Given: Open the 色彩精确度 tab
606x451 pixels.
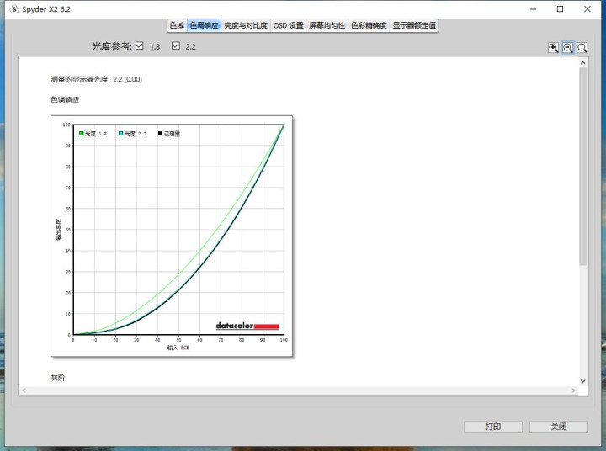Looking at the screenshot, I should click(x=369, y=25).
